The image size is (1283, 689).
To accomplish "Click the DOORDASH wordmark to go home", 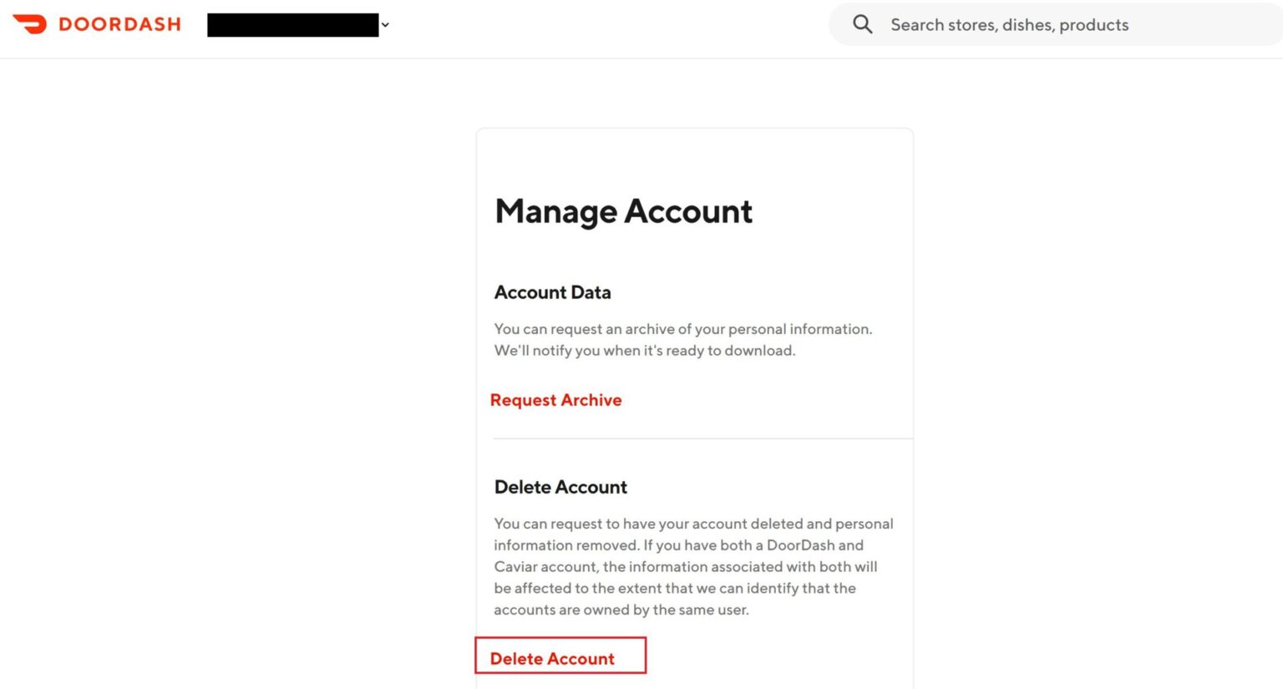I will coord(121,24).
